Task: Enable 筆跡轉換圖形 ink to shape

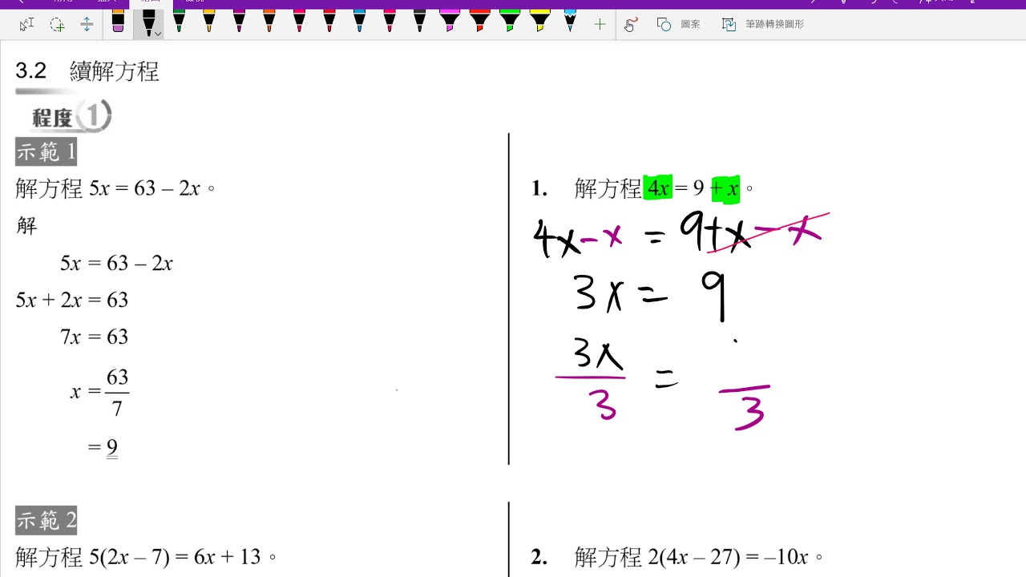Action: [763, 25]
